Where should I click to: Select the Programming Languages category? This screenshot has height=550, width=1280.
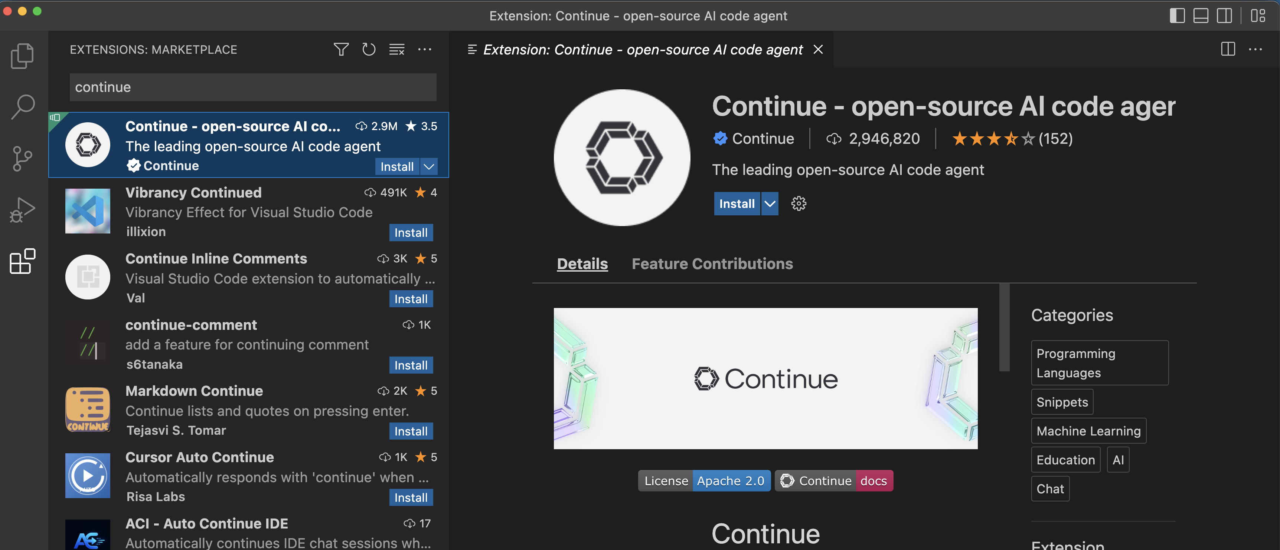1100,363
